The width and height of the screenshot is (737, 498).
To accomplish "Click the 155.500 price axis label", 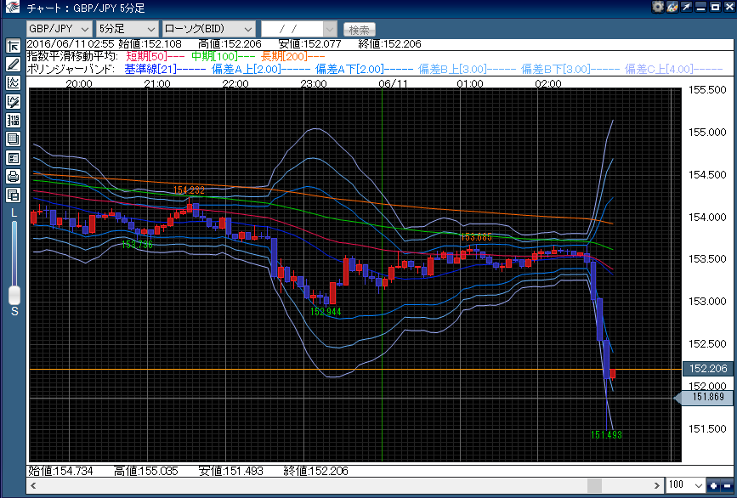I will click(706, 90).
